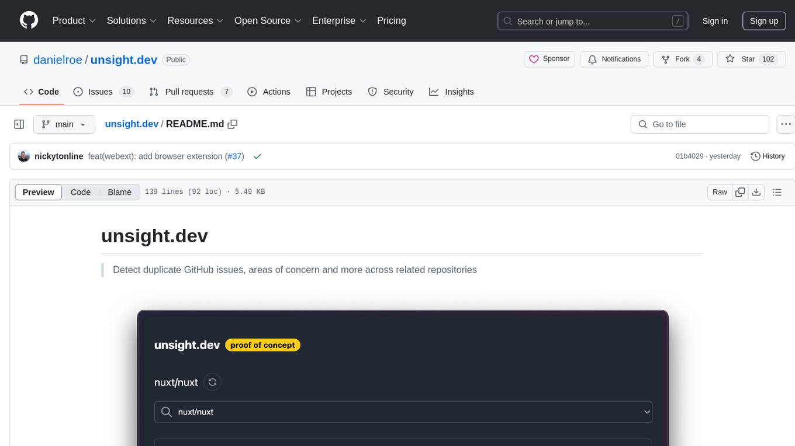This screenshot has height=446, width=795.
Task: View the green commit status checkmark
Action: [x=257, y=156]
